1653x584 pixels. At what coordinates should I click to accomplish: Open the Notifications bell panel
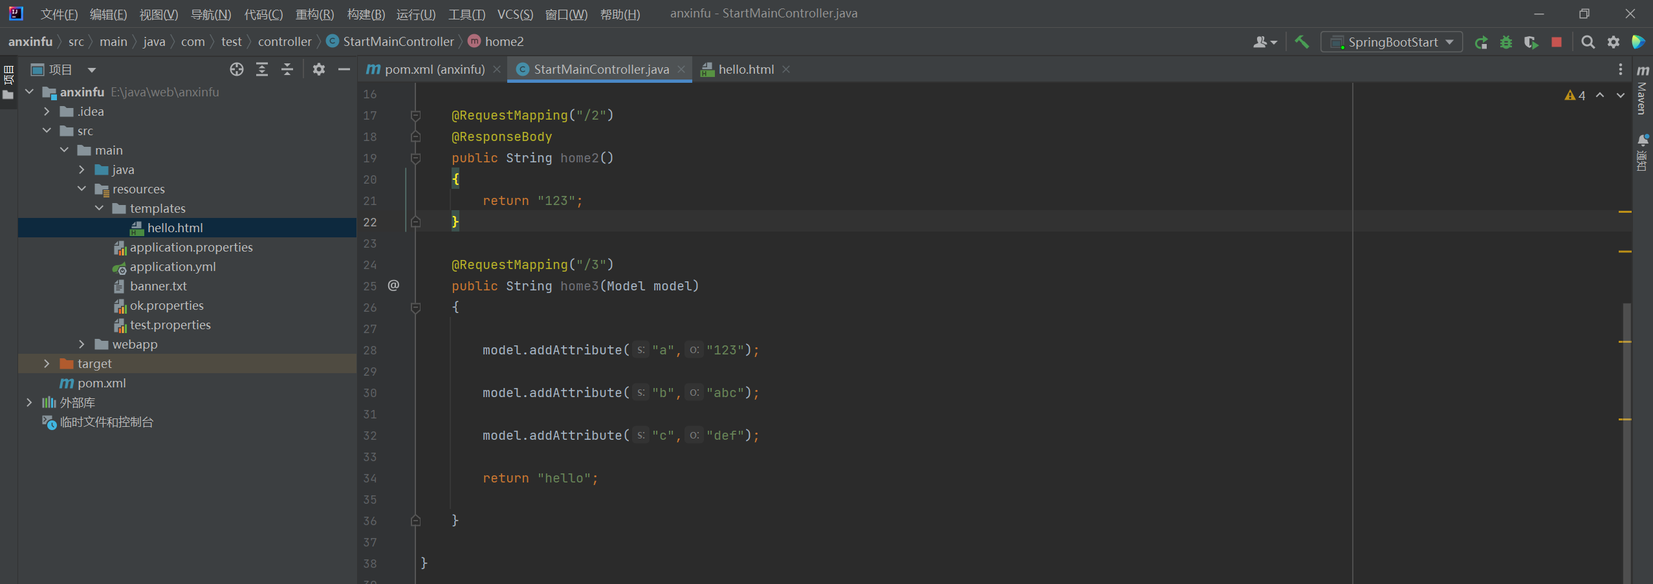coord(1643,152)
